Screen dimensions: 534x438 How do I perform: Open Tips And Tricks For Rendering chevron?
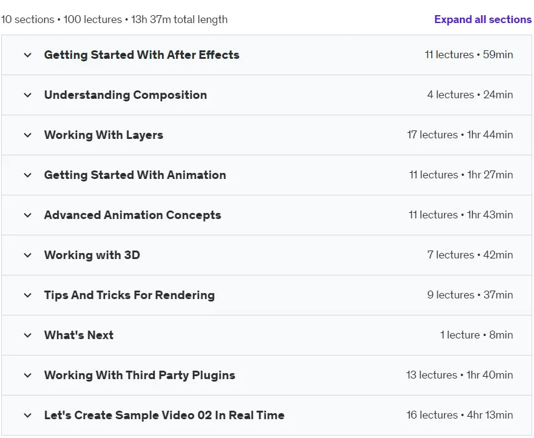[x=27, y=295]
